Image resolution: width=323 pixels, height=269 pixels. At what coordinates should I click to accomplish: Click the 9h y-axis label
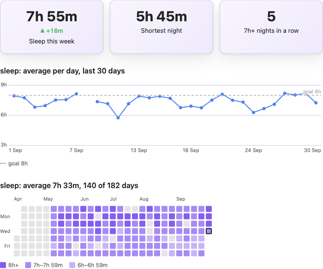click(x=4, y=85)
